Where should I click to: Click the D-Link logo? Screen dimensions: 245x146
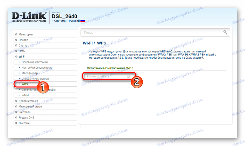[29, 17]
